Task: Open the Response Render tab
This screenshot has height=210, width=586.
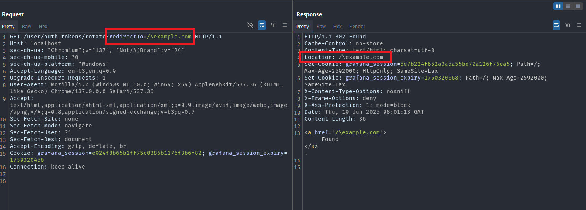Action: 357,26
